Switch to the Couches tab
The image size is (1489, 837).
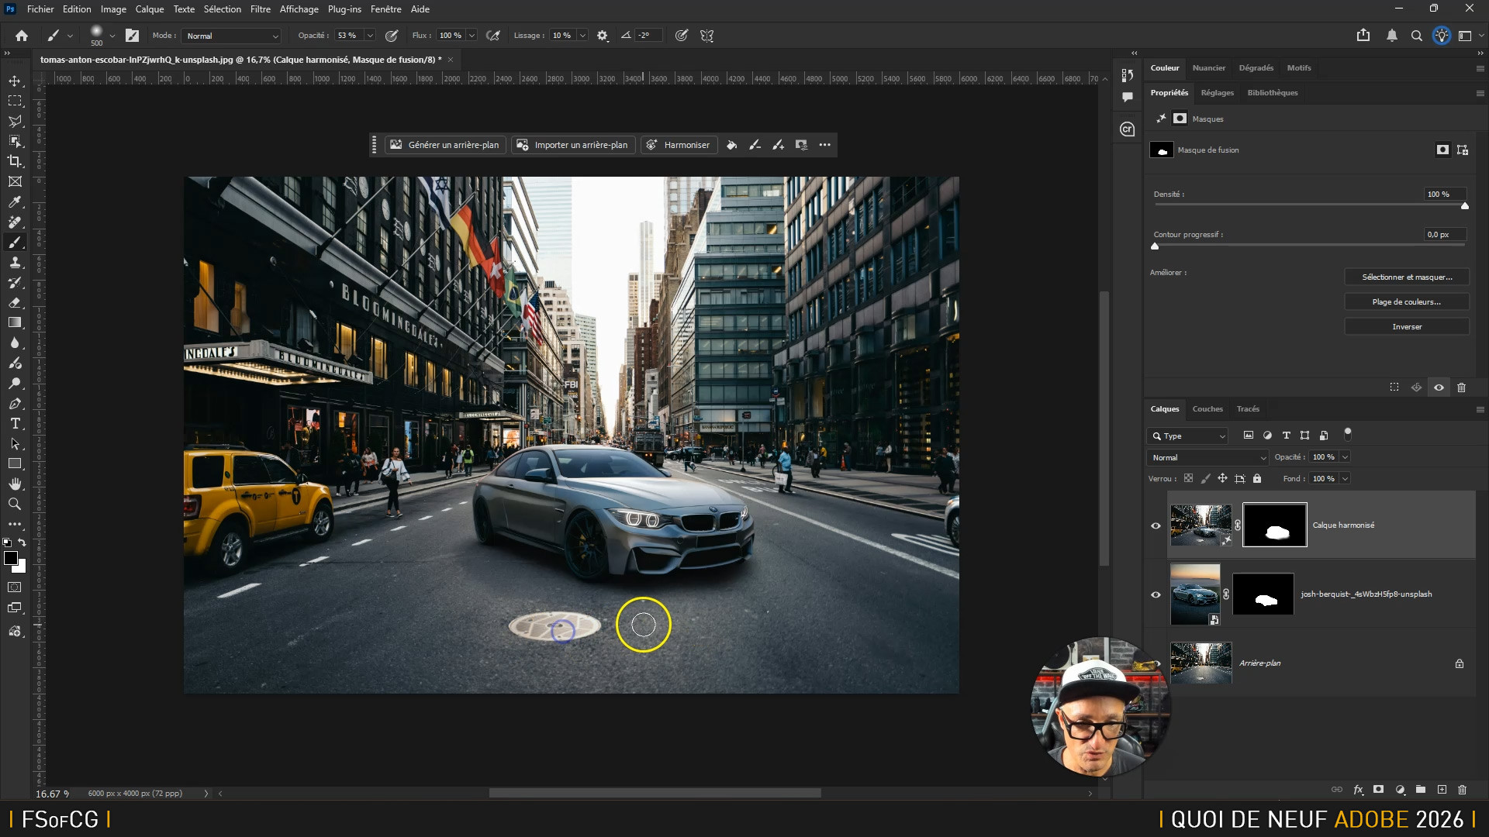(1207, 409)
